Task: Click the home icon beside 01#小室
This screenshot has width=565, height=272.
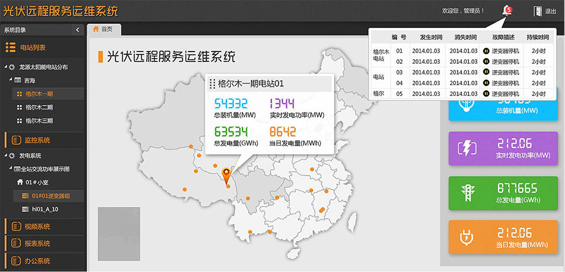Action: click(x=20, y=182)
